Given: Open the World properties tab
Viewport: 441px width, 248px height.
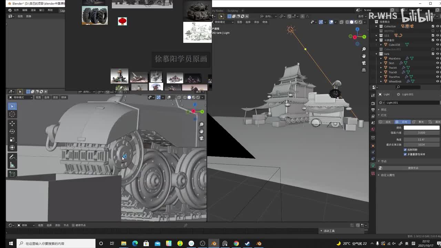Looking at the screenshot, I should coord(373,130).
